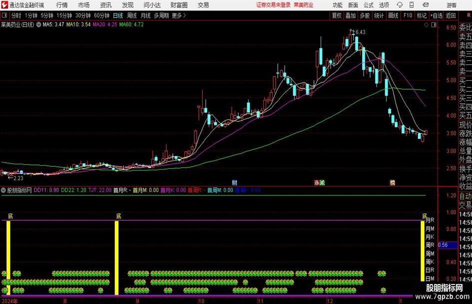Open the 交易 menu
This screenshot has height=304, width=472.
(x=203, y=5)
